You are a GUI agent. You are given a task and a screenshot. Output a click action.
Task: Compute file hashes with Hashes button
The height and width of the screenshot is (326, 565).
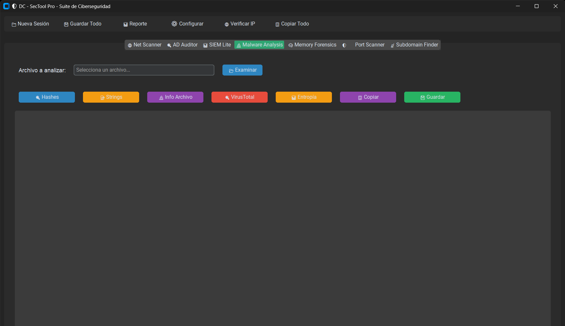coord(47,97)
